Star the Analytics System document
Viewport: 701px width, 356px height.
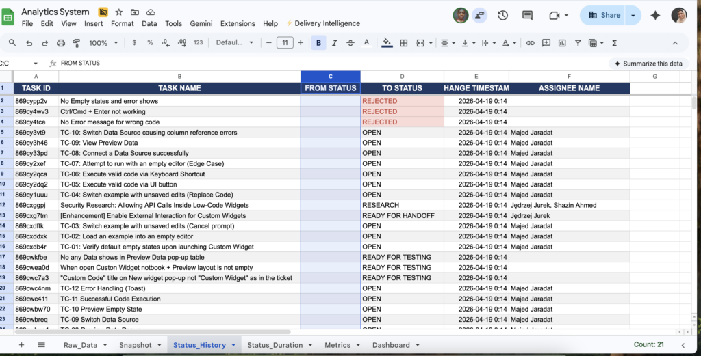(119, 12)
